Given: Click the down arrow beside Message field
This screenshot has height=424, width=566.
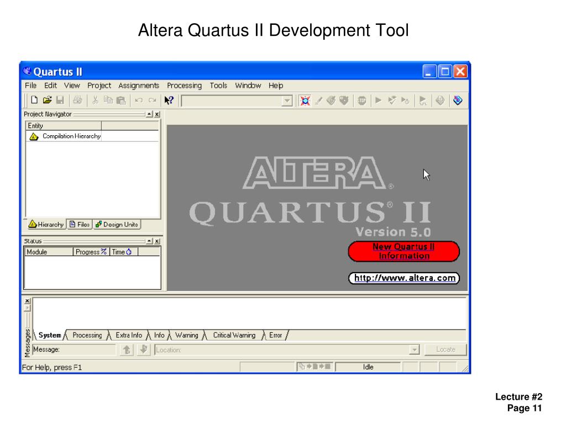Looking at the screenshot, I should click(144, 349).
